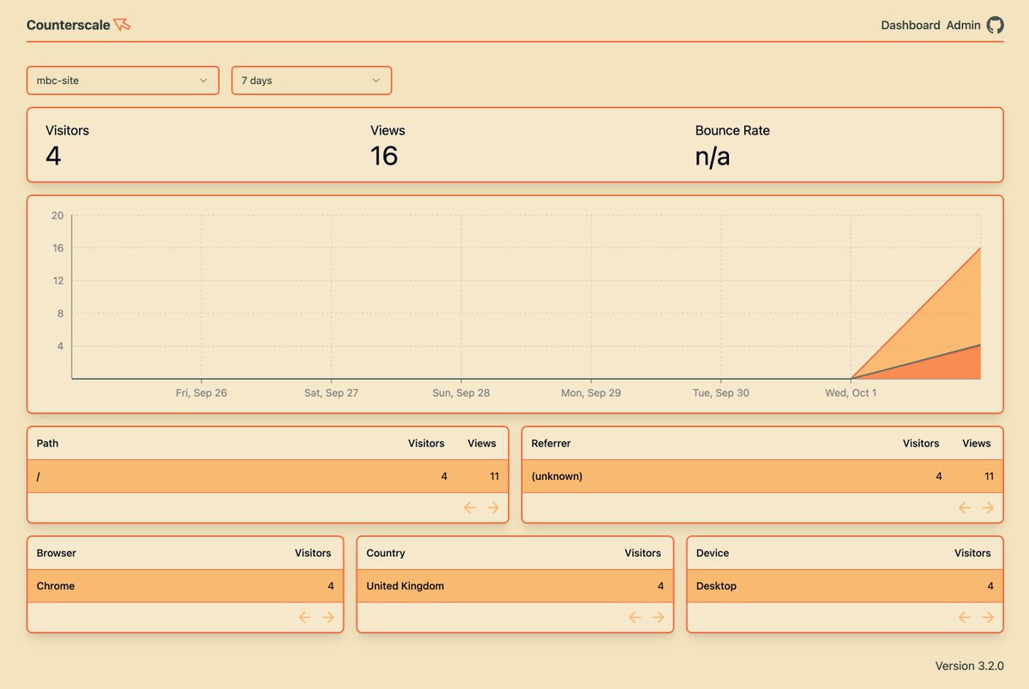This screenshot has height=689, width=1029.
Task: Open the GitHub icon link
Action: point(995,25)
